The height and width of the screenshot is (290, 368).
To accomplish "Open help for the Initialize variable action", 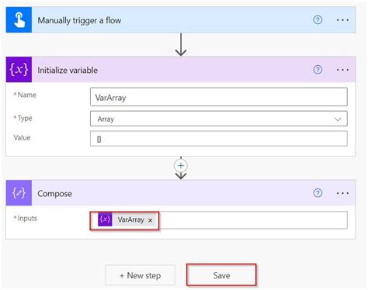I will [x=318, y=70].
